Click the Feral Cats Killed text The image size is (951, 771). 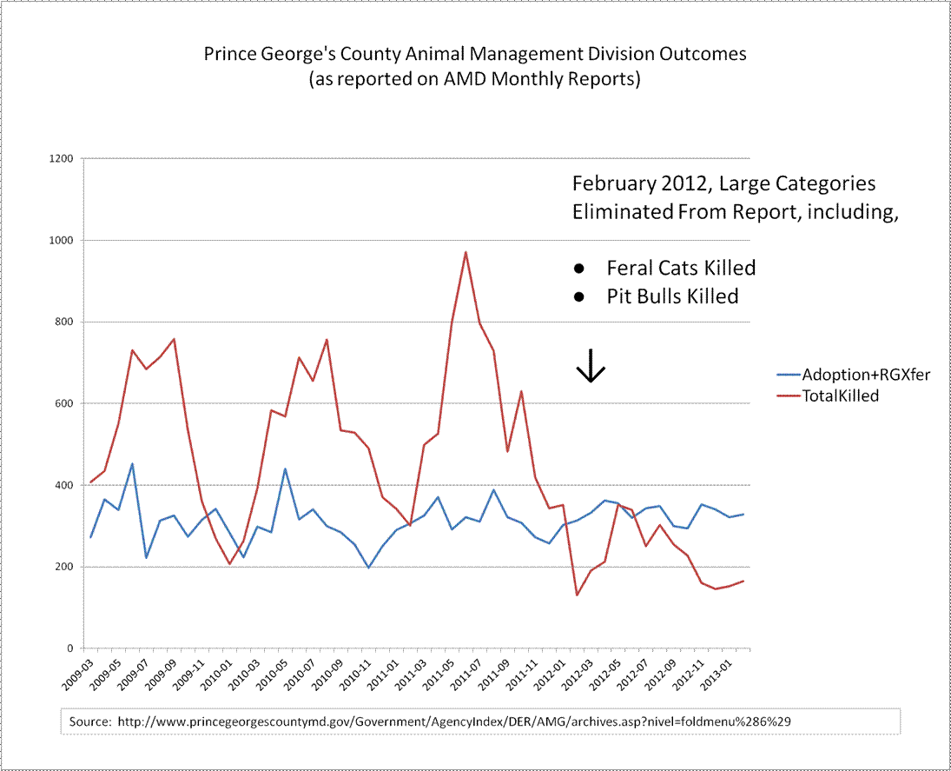coord(681,267)
